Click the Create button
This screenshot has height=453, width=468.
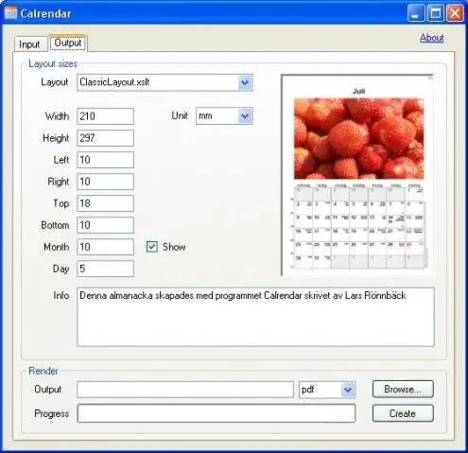(403, 413)
